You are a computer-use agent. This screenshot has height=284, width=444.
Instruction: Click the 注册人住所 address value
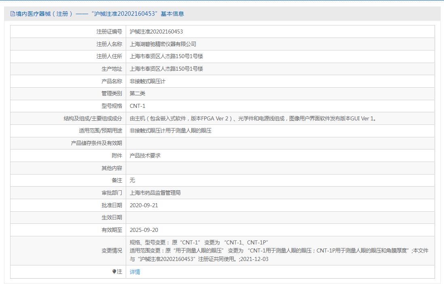pyautogui.click(x=166, y=56)
